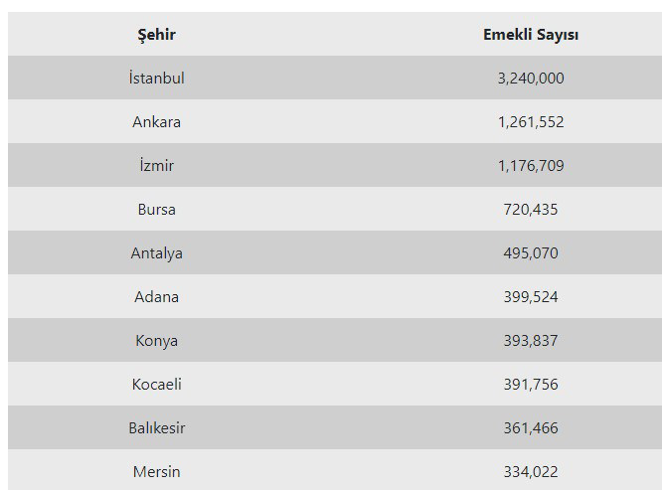Viewport: 662px width, 490px height.
Task: Click the 1,176,709 value
Action: (531, 165)
